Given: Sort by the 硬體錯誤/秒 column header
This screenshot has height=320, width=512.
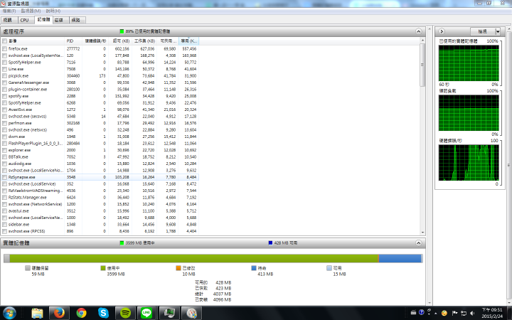Looking at the screenshot, I should click(95, 41).
